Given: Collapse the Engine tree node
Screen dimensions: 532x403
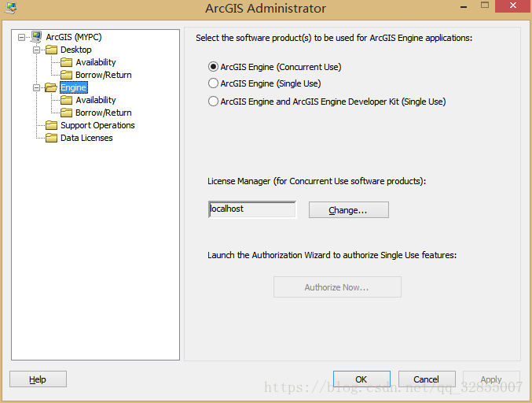Looking at the screenshot, I should (x=36, y=87).
